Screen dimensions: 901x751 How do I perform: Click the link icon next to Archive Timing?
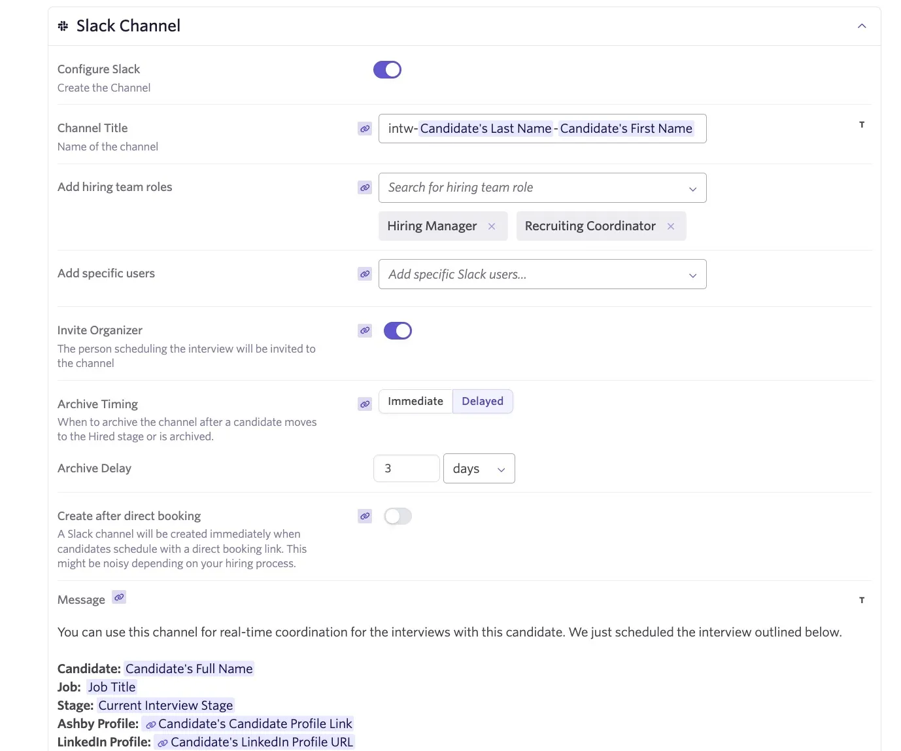(365, 404)
